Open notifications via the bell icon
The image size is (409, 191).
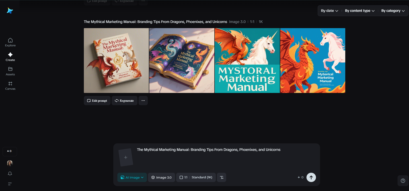point(10,173)
